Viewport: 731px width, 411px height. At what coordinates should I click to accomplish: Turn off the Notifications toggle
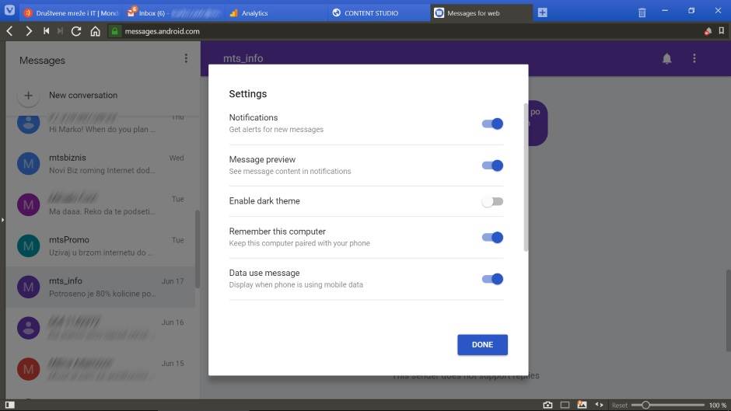[x=492, y=124]
